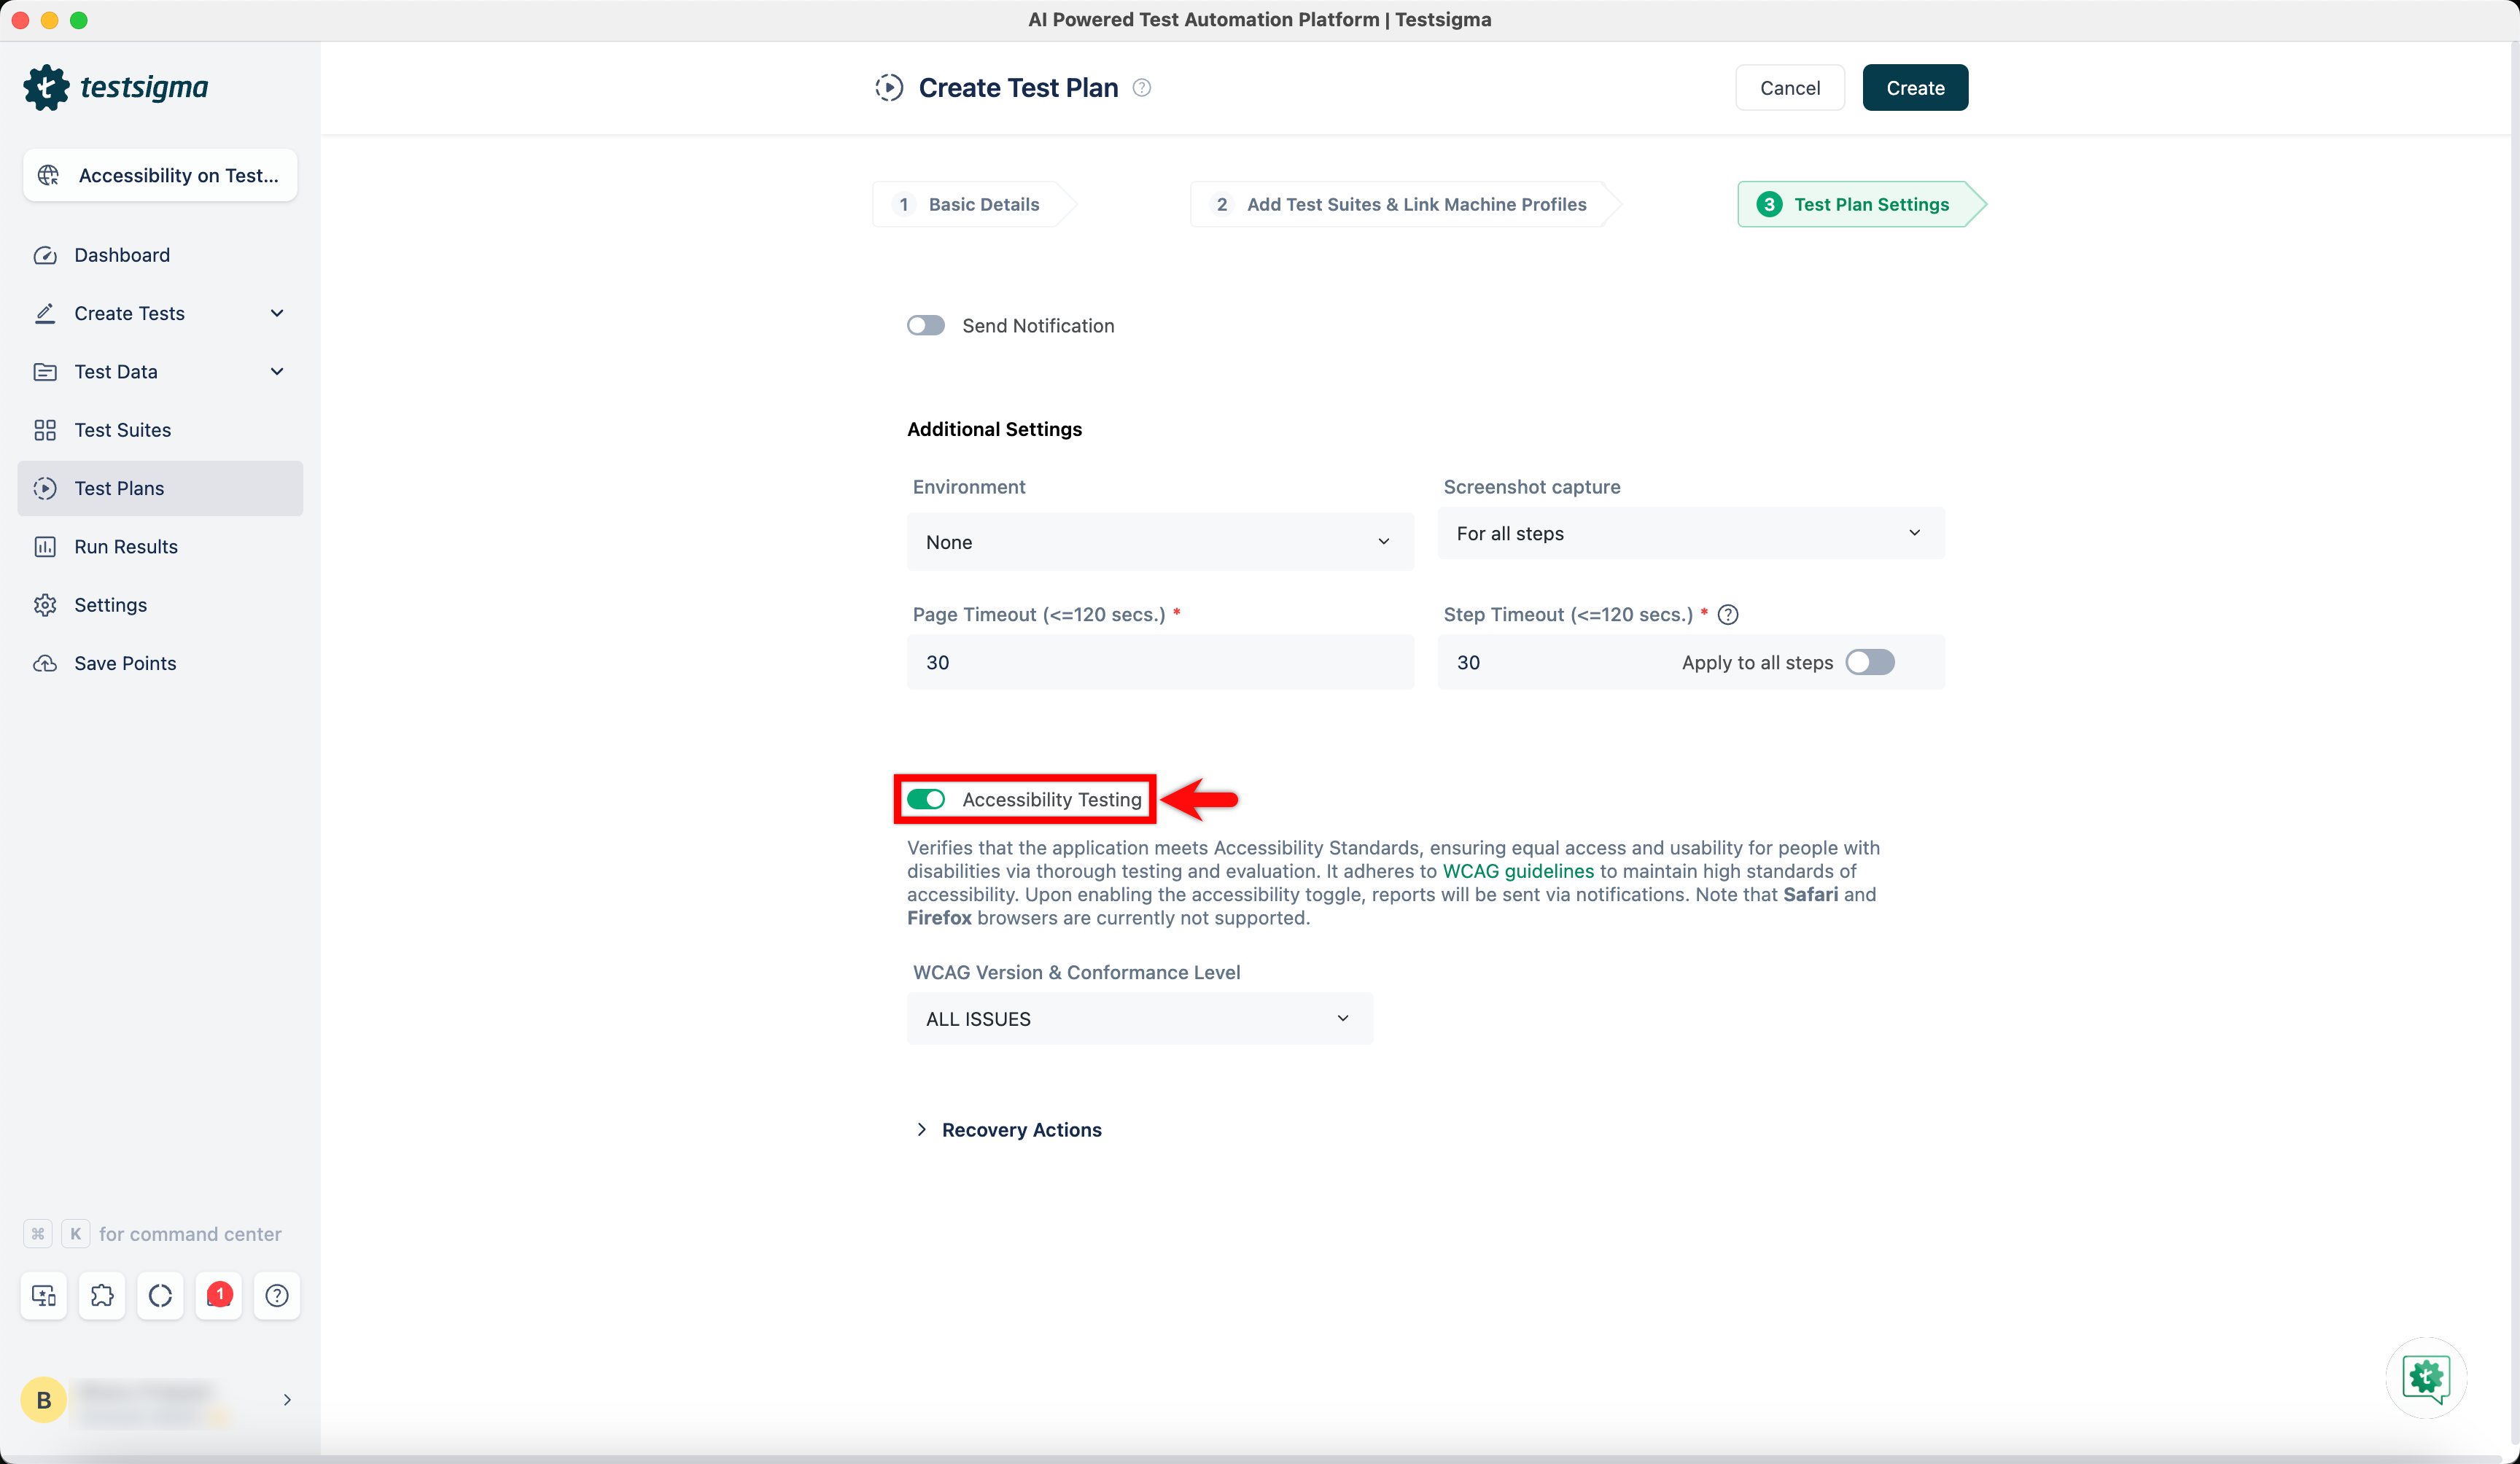2520x1464 pixels.
Task: Open the WCAG Version & Conformance Level selector
Action: pyautogui.click(x=1138, y=1018)
